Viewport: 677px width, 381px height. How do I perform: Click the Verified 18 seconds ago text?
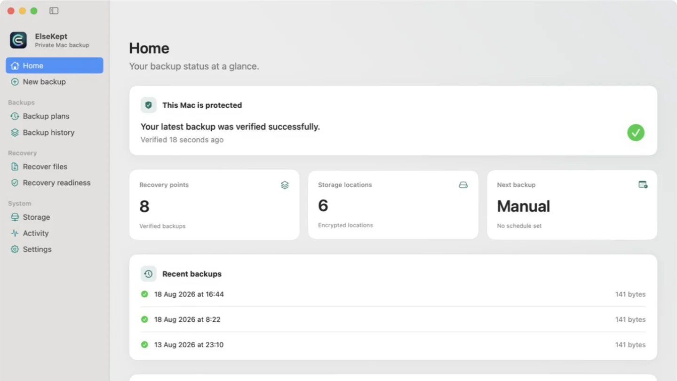coord(182,140)
